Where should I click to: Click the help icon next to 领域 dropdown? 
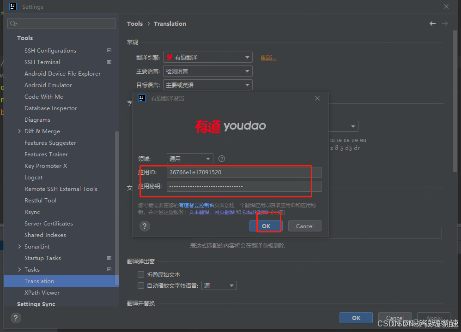(222, 159)
